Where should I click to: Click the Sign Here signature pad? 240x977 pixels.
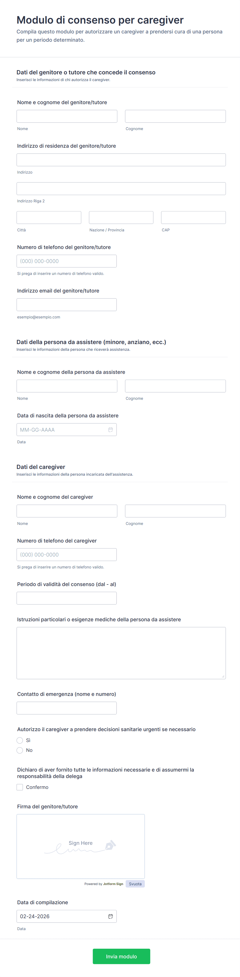pos(81,846)
